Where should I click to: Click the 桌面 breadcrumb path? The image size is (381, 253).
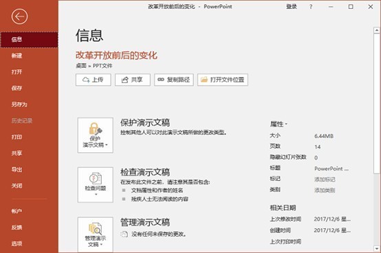[81, 66]
